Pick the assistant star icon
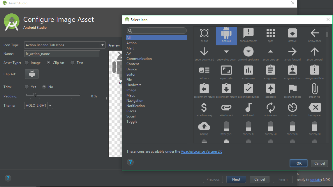The height and width of the screenshot is (187, 333). [x=270, y=91]
